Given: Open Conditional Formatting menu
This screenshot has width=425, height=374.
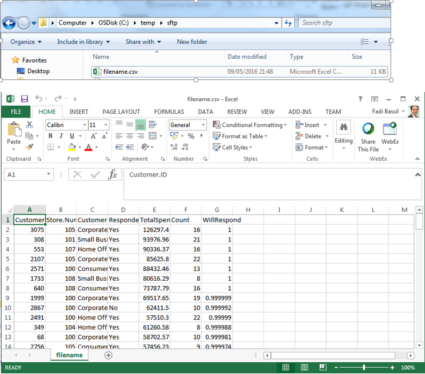Looking at the screenshot, I should pyautogui.click(x=250, y=125).
